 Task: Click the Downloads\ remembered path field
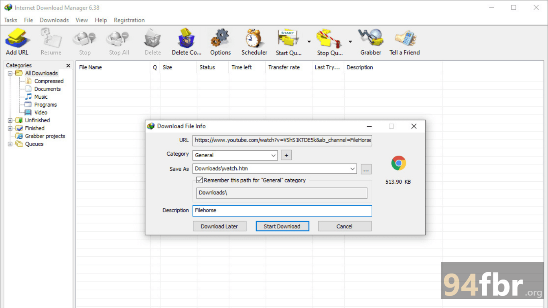click(282, 193)
